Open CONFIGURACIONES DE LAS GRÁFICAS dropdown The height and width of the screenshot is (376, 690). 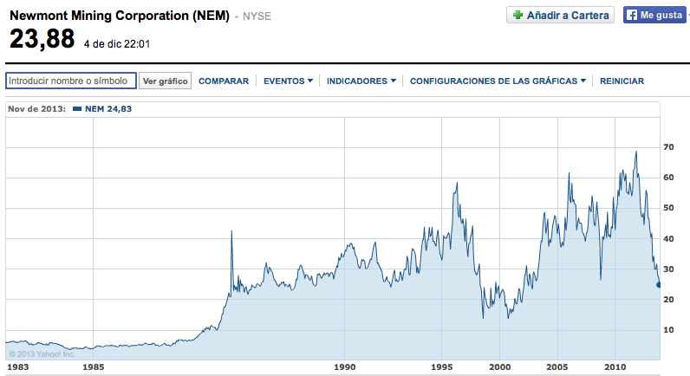(498, 81)
